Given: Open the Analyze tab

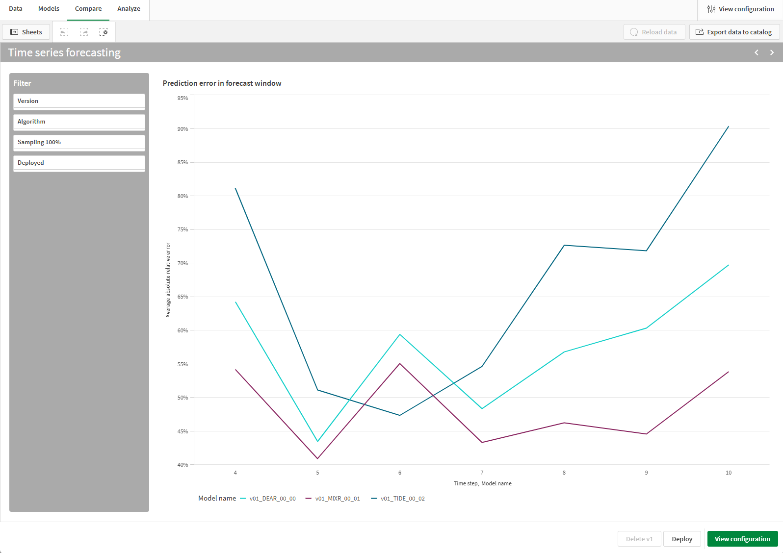Looking at the screenshot, I should (x=129, y=9).
